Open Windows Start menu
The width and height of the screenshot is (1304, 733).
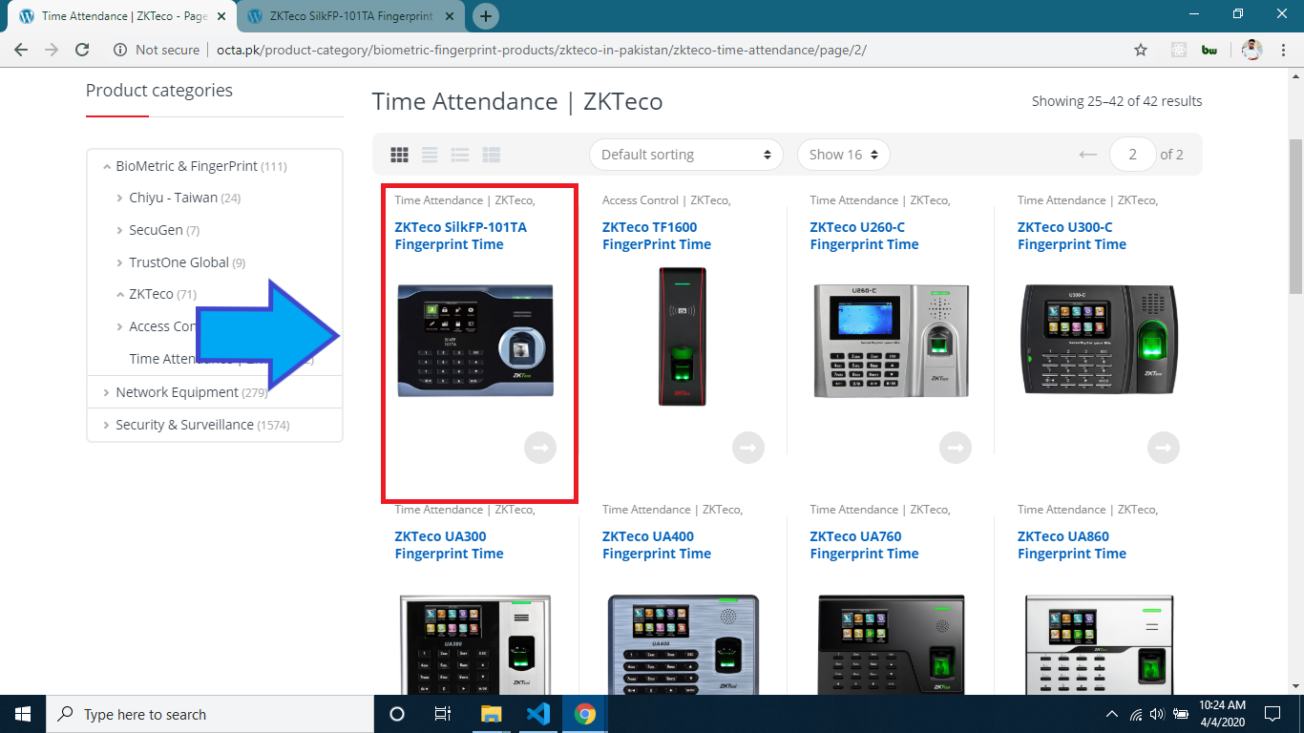[22, 714]
